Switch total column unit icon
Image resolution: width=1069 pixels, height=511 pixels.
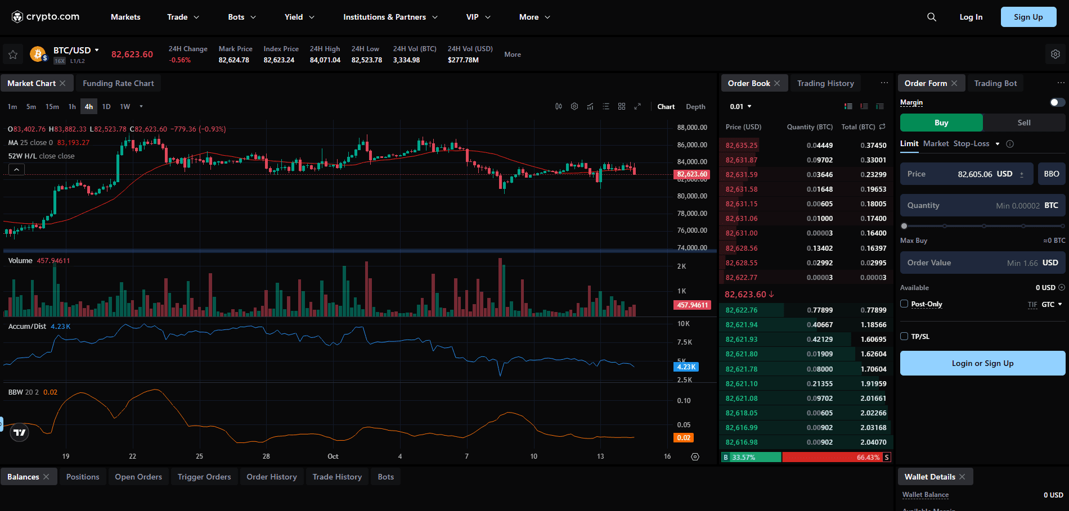click(x=882, y=126)
